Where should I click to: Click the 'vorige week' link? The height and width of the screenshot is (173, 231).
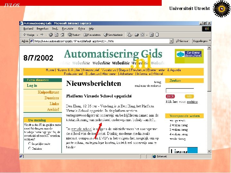click(177, 121)
